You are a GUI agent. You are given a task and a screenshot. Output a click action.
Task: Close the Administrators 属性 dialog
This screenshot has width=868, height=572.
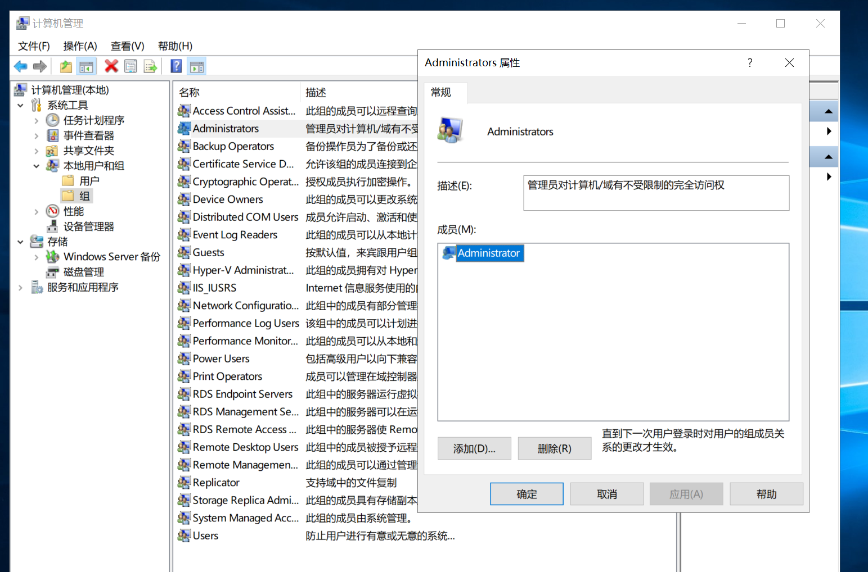pos(789,62)
